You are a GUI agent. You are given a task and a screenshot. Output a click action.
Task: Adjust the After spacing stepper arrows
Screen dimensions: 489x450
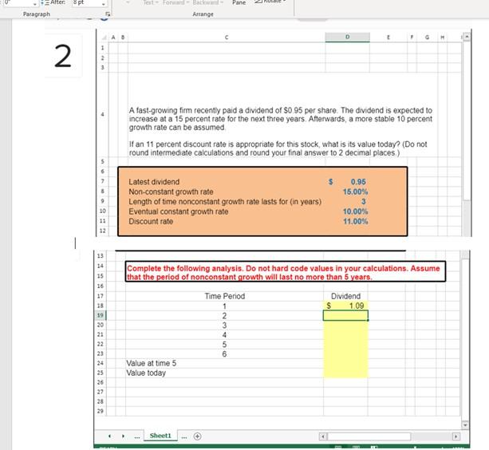click(x=104, y=3)
